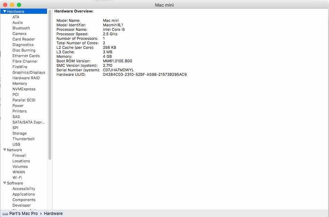
Task: Click the Model Name value Mac mini
Action: [x=111, y=20]
